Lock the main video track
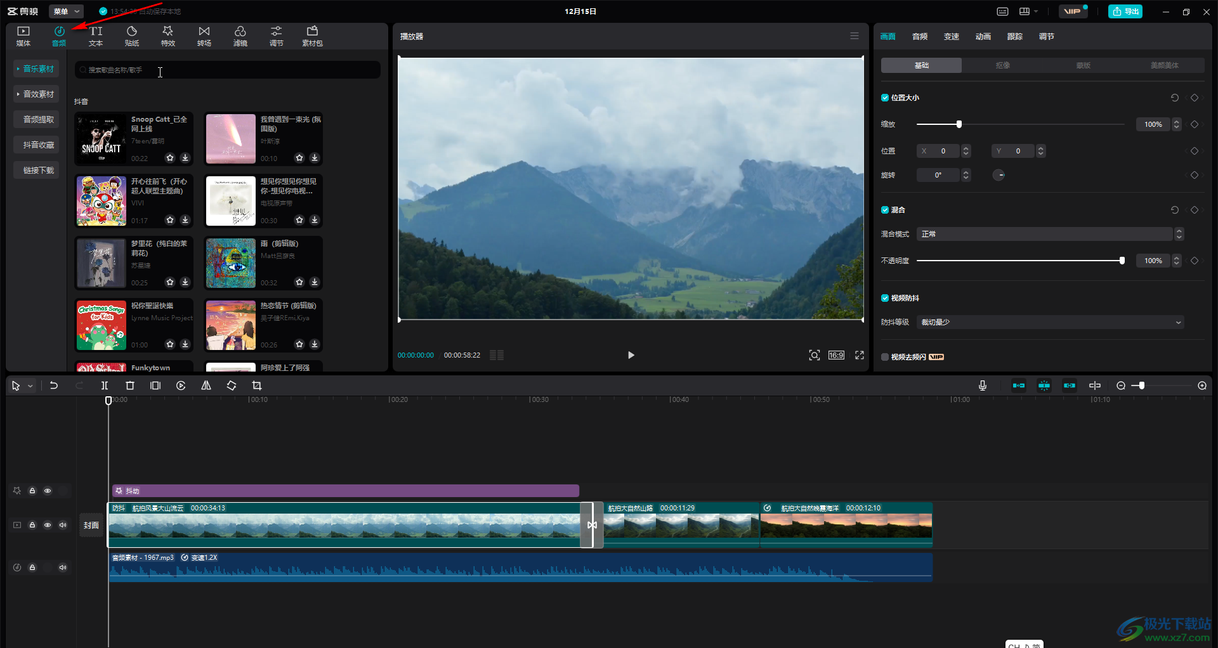This screenshot has height=648, width=1218. click(32, 525)
